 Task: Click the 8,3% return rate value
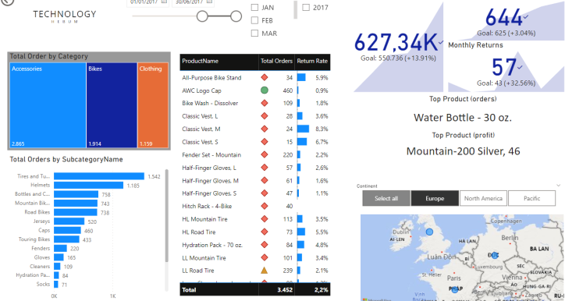pos(322,129)
